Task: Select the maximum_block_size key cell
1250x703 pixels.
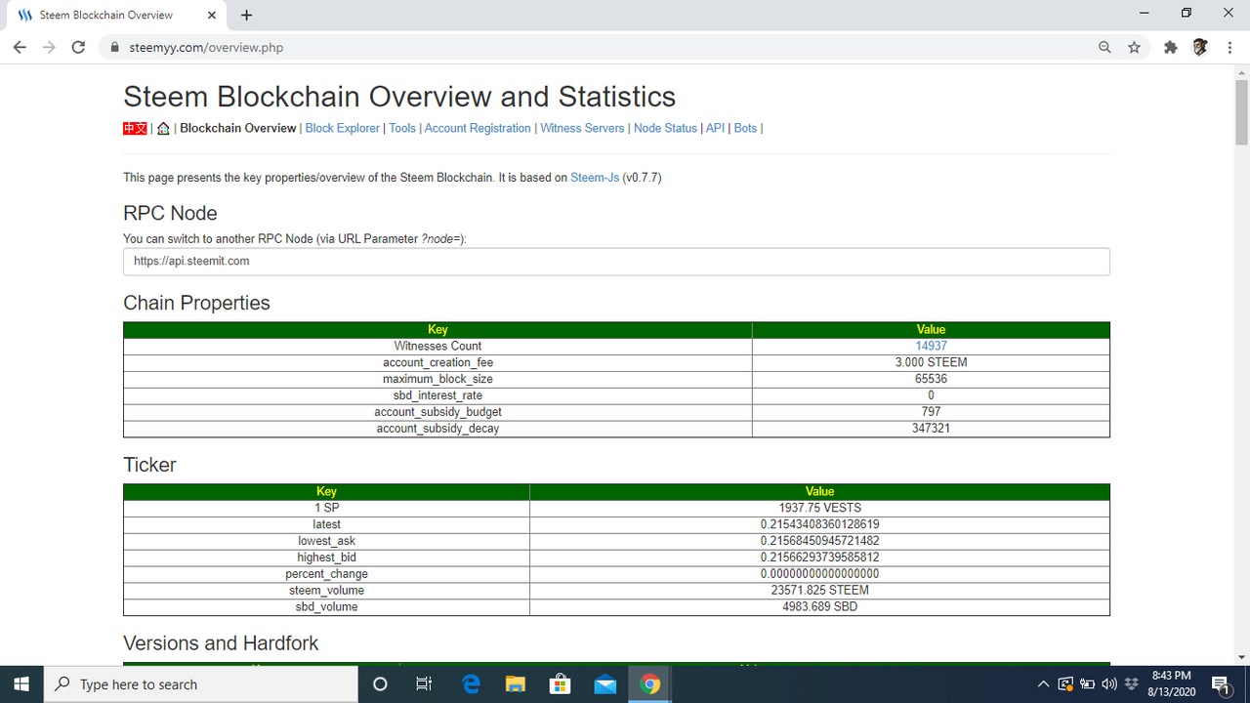Action: [437, 379]
